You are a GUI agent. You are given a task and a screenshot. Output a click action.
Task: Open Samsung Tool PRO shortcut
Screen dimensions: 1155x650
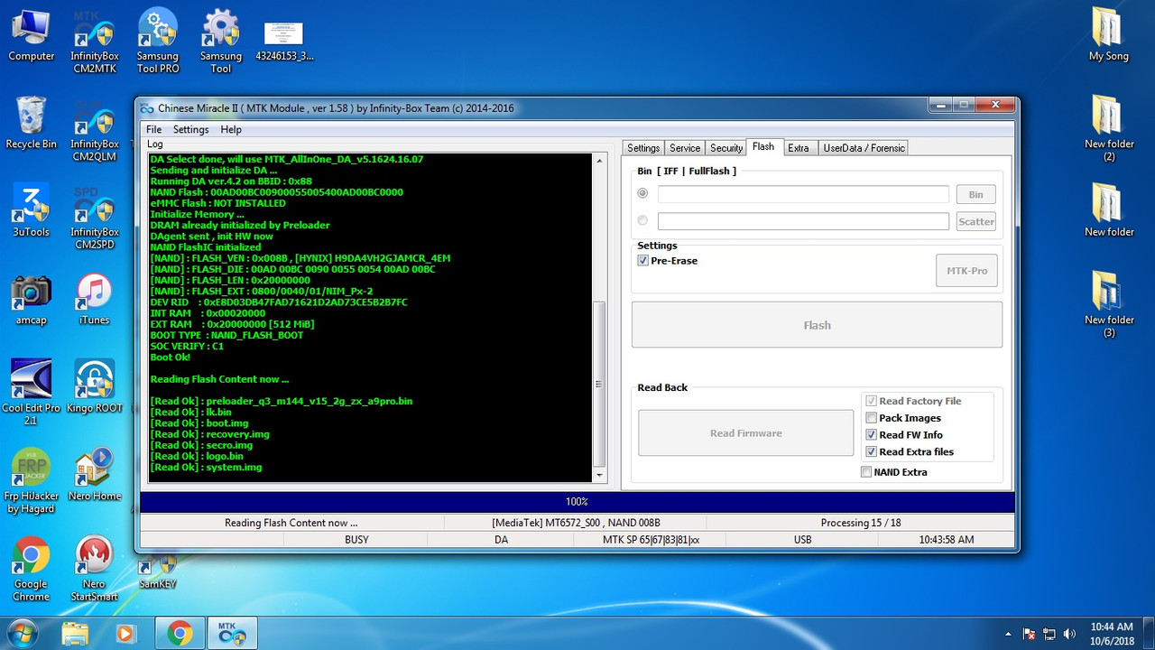[x=158, y=42]
